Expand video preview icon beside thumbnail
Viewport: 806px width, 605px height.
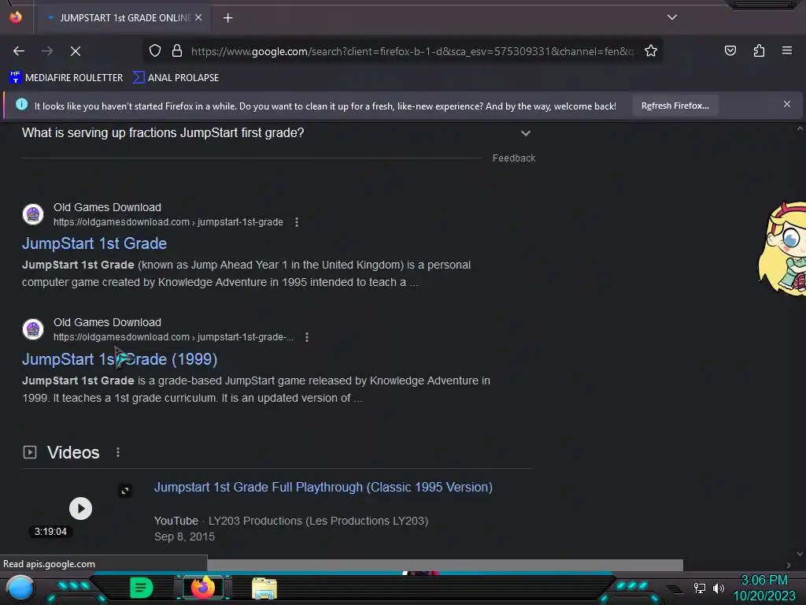pyautogui.click(x=125, y=491)
